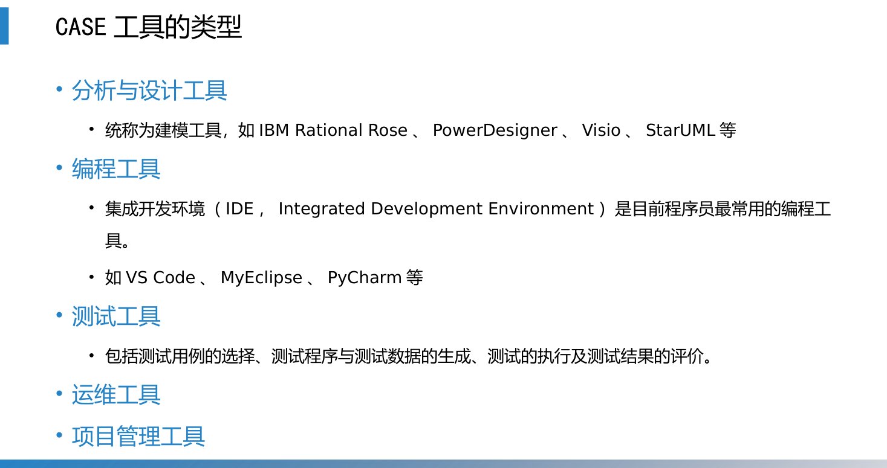Click the word "PyCharm"
Screen dimensions: 887x468
pyautogui.click(x=365, y=278)
